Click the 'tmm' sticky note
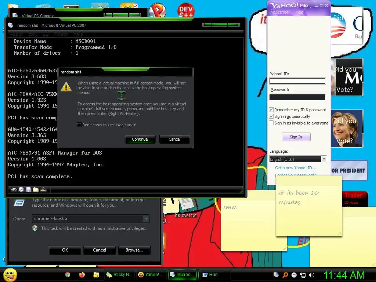 pos(248,221)
